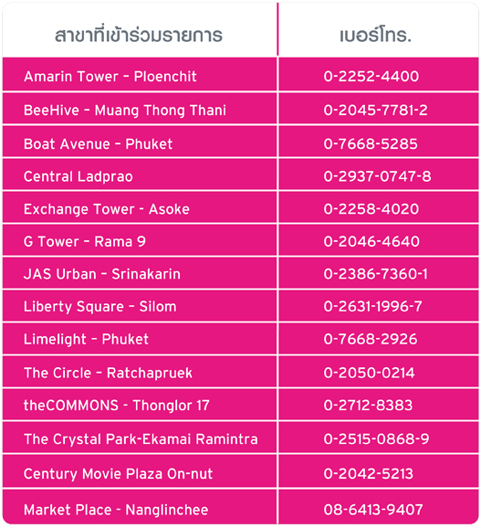Select G Tower - Rama 9 branch

click(x=85, y=242)
